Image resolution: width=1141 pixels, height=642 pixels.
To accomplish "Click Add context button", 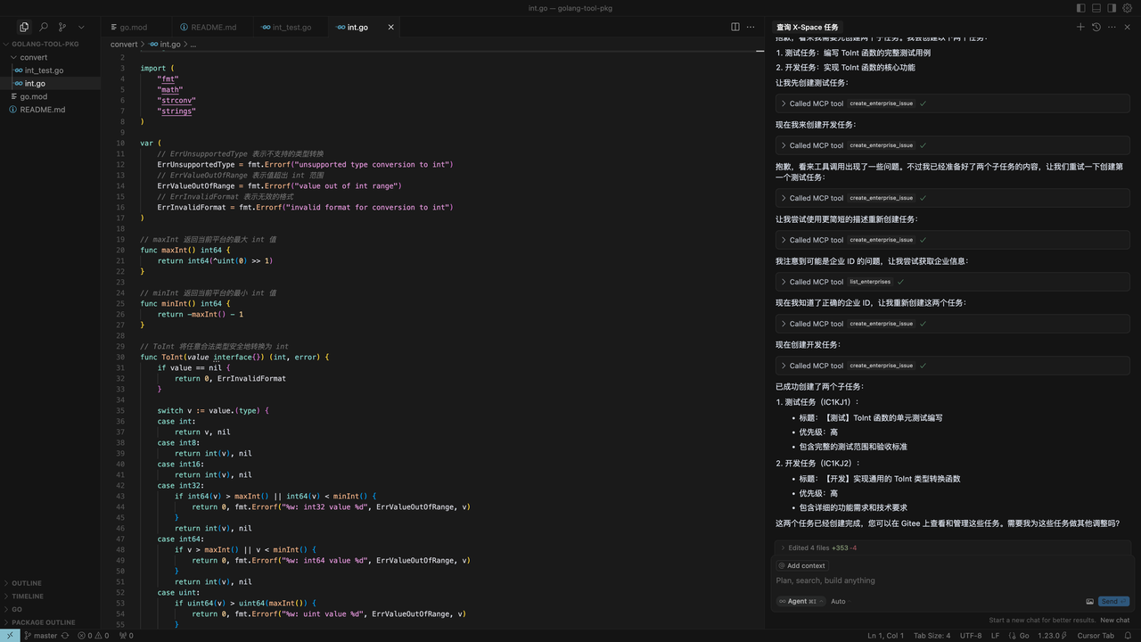I will (801, 565).
